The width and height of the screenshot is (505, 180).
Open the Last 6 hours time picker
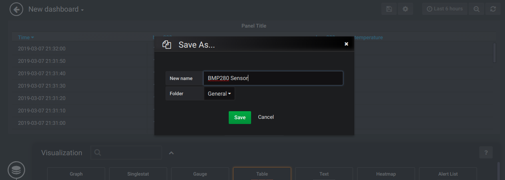[x=445, y=9]
